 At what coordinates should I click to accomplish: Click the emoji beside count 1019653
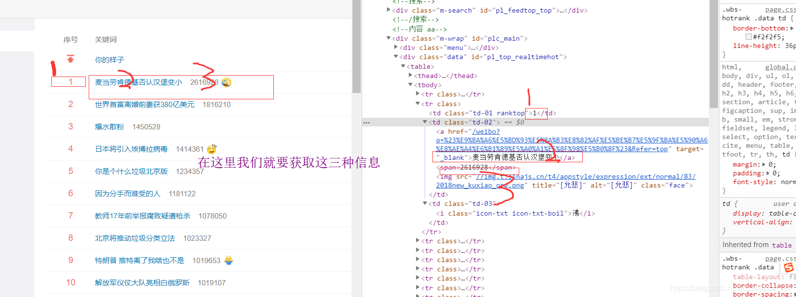click(x=229, y=260)
